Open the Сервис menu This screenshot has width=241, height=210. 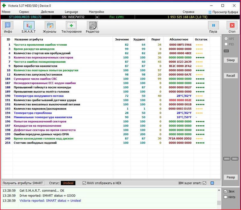pyautogui.click(x=24, y=12)
